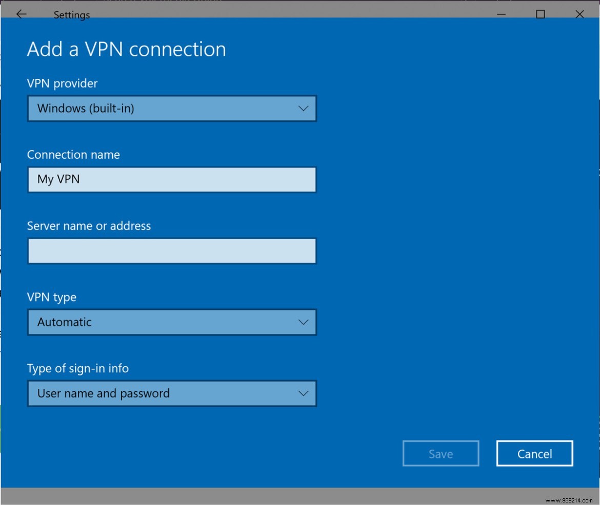Click the Settings window title

click(71, 15)
